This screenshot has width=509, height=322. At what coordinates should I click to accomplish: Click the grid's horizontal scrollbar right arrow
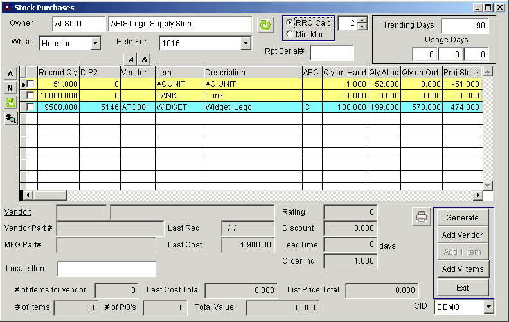478,195
